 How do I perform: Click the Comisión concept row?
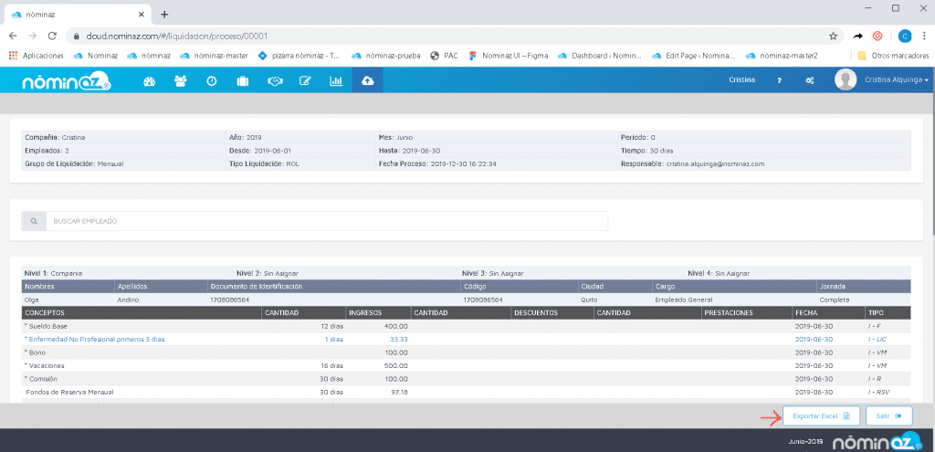pyautogui.click(x=467, y=379)
